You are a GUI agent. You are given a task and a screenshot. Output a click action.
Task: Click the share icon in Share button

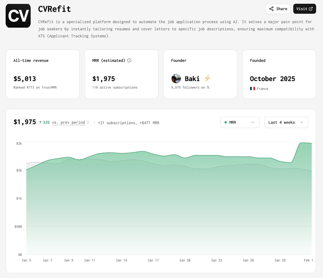pos(271,9)
